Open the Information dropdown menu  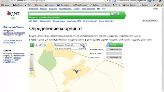(x=64, y=5)
